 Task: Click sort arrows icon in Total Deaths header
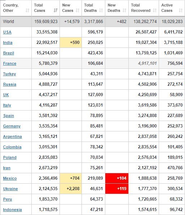101,10
